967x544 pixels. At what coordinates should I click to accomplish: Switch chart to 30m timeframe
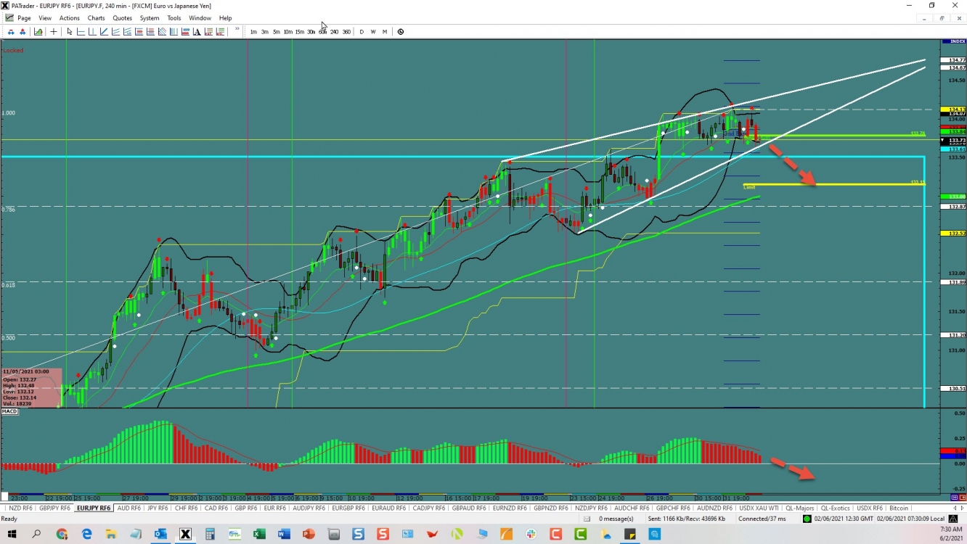(x=311, y=32)
